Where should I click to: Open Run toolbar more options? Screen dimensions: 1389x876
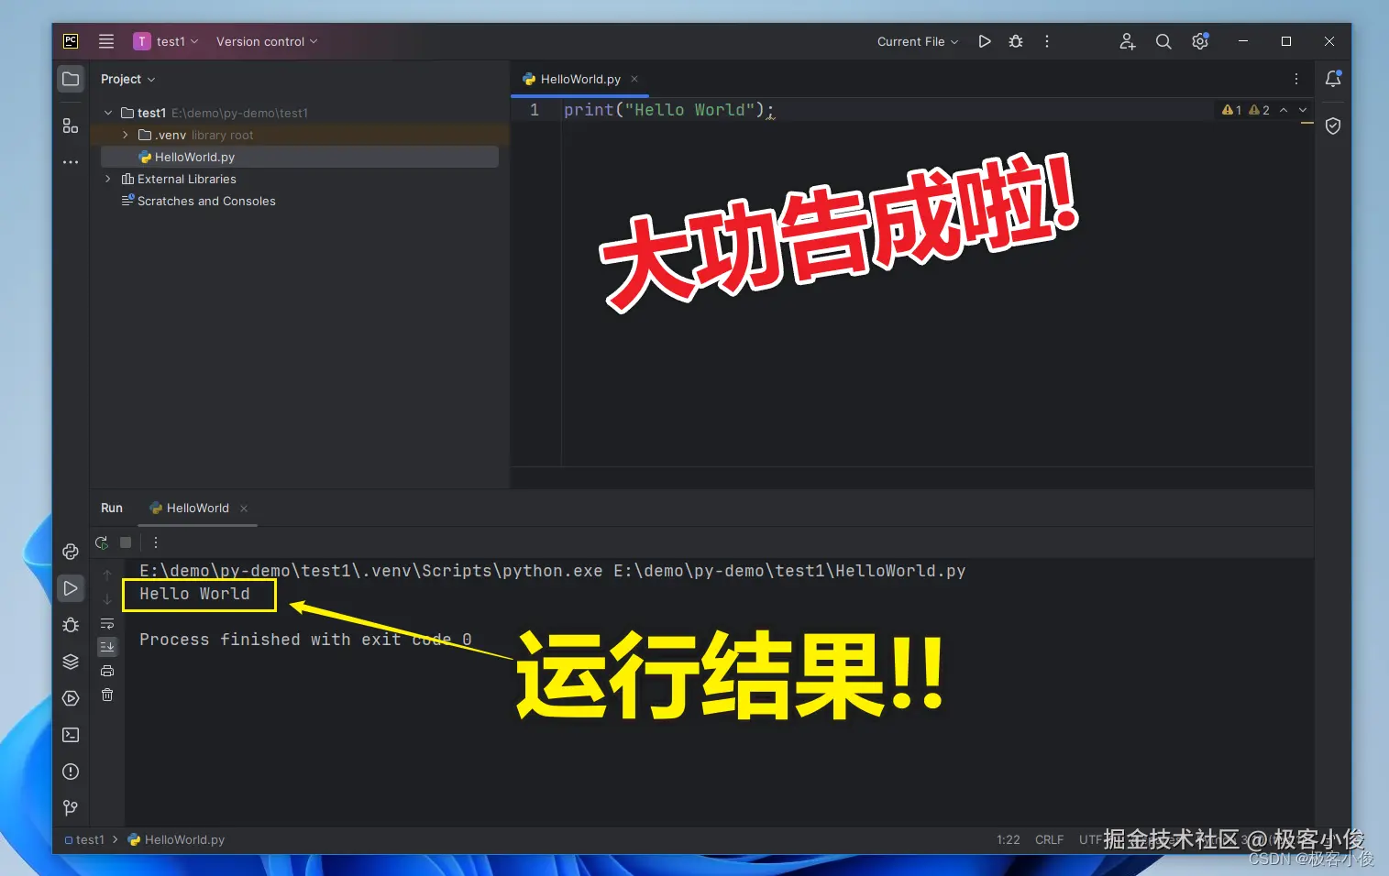point(156,542)
